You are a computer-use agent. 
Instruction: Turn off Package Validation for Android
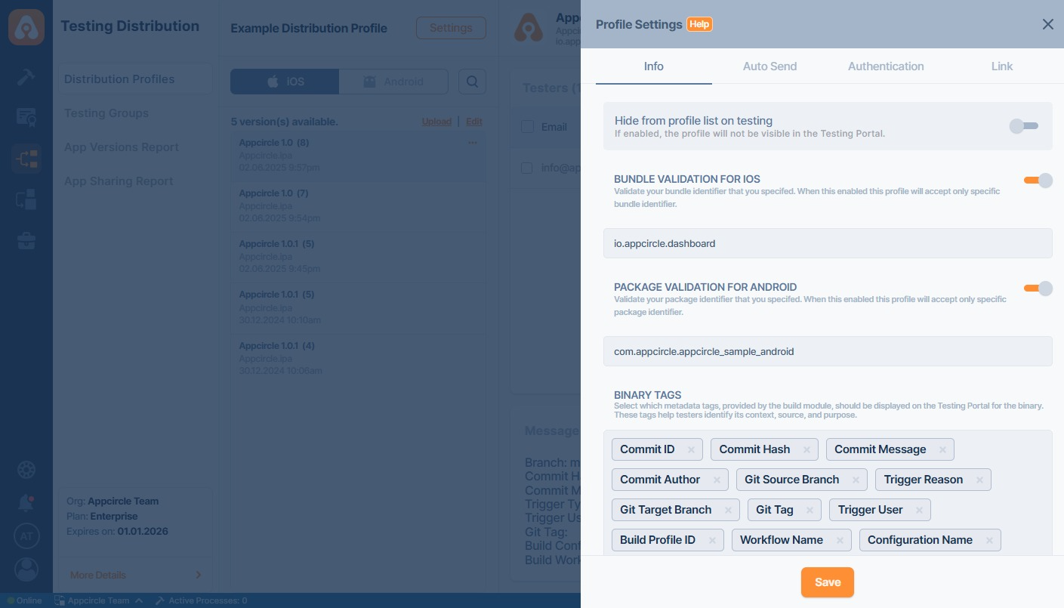(x=1038, y=288)
